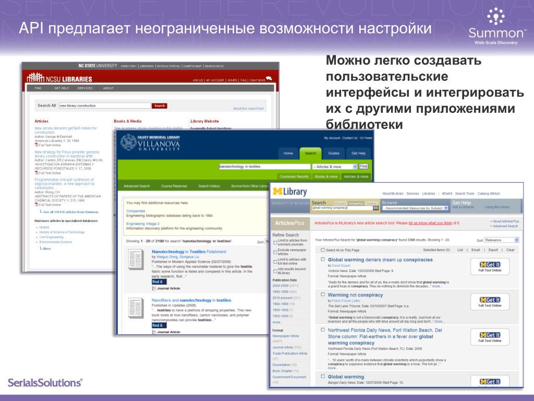
Task: Filter by 2000-2009 publication date
Action: tap(285, 286)
